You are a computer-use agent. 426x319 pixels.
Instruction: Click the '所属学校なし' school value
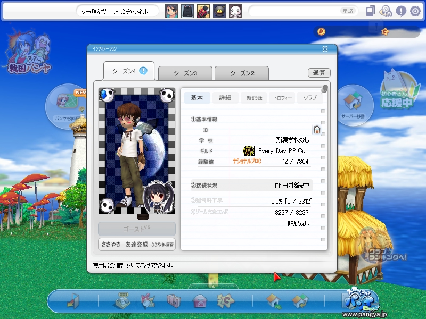pos(292,140)
